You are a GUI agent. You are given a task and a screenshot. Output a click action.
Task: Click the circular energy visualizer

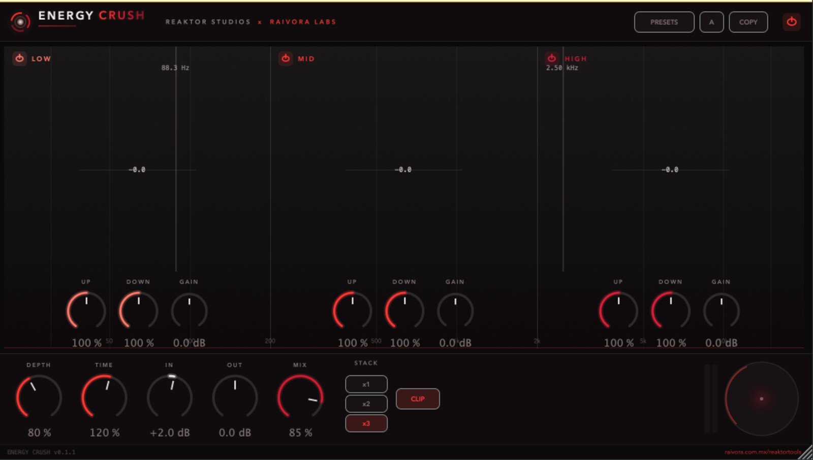[761, 399]
